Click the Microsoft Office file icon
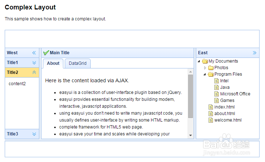This screenshot has width=265, height=162. click(x=217, y=94)
